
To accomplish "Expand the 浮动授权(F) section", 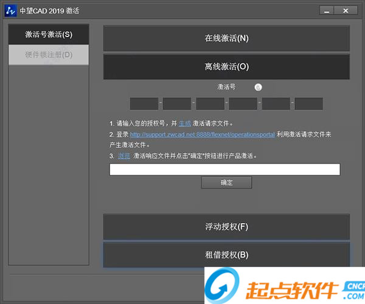I will click(226, 227).
